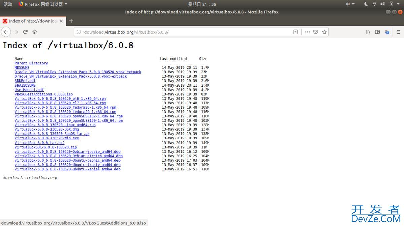Click the Name column header
The height and width of the screenshot is (226, 404).
[x=19, y=59]
